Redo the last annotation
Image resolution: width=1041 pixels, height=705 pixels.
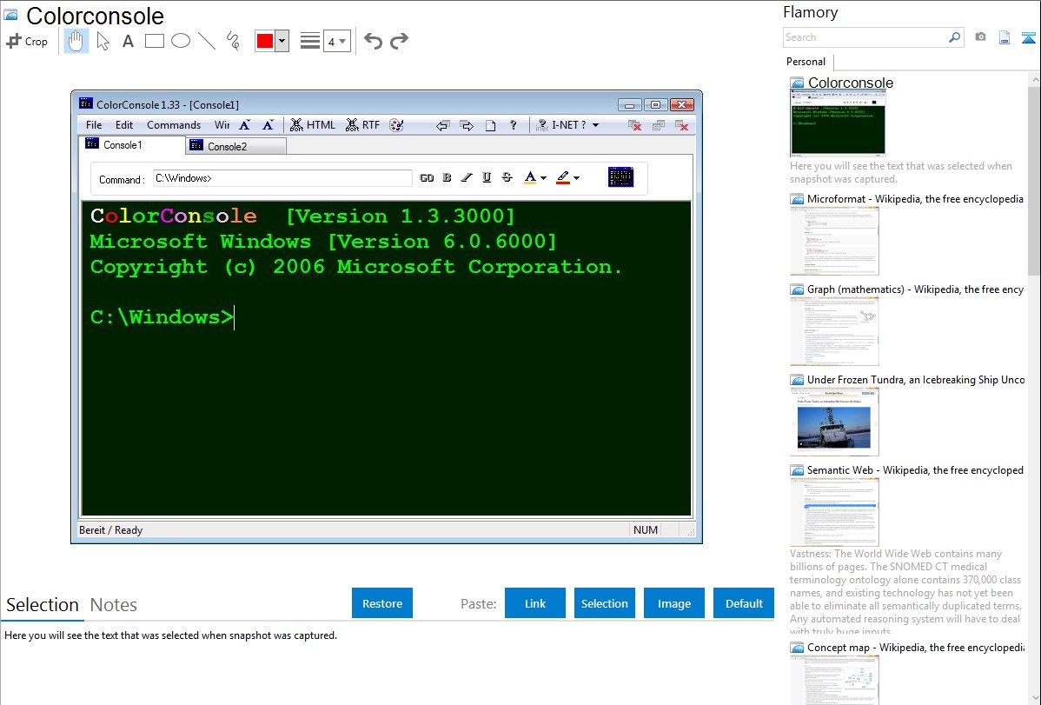[399, 41]
